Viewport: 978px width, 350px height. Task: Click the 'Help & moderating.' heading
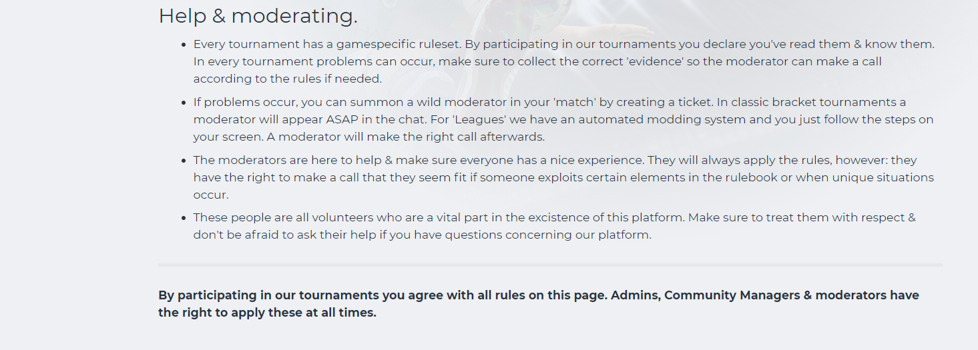coord(258,16)
